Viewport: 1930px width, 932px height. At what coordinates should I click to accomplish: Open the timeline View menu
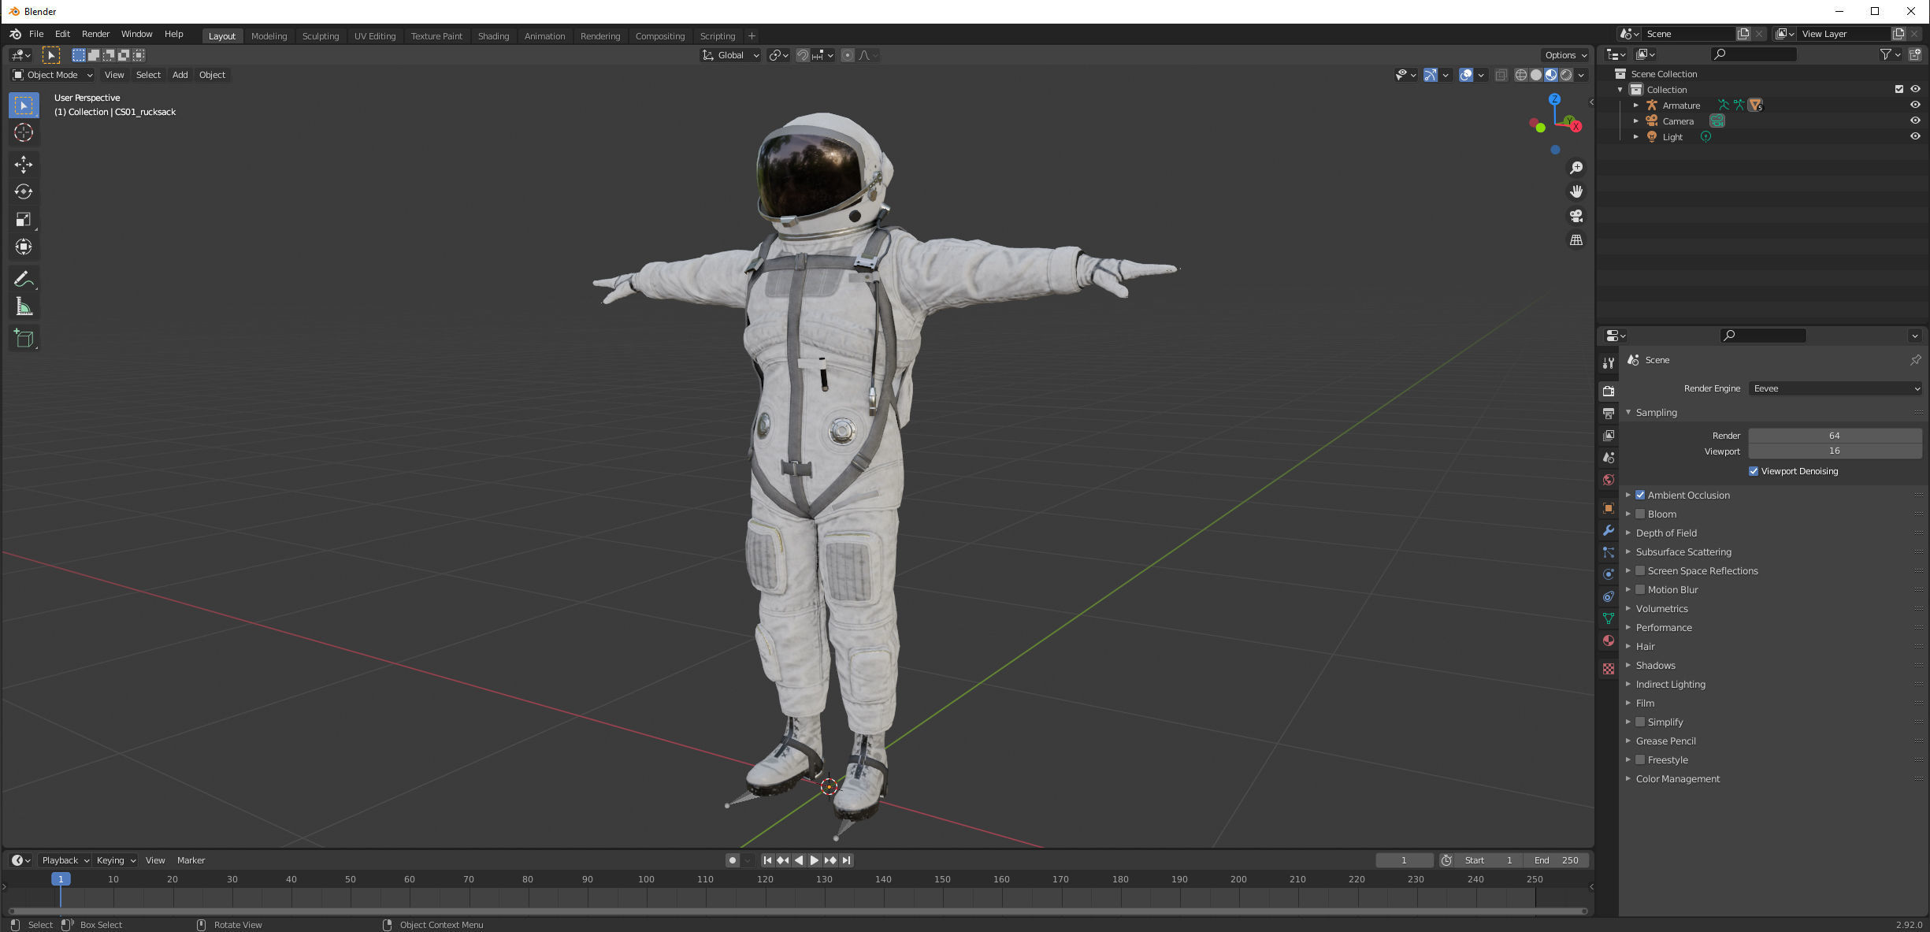click(155, 860)
